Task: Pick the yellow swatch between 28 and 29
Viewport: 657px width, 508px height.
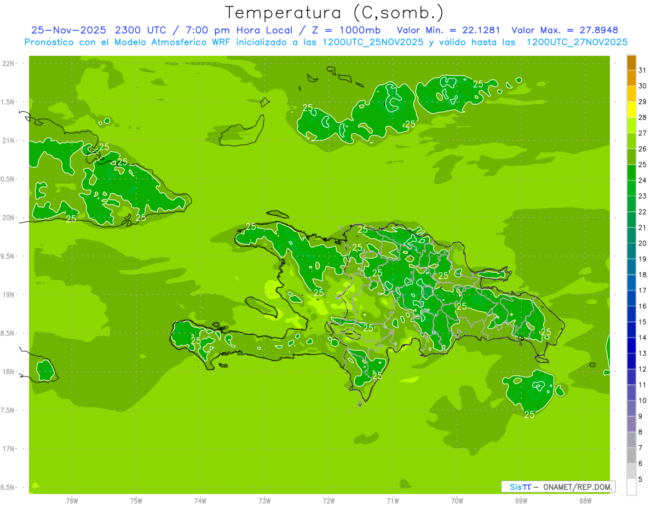Action: (631, 110)
